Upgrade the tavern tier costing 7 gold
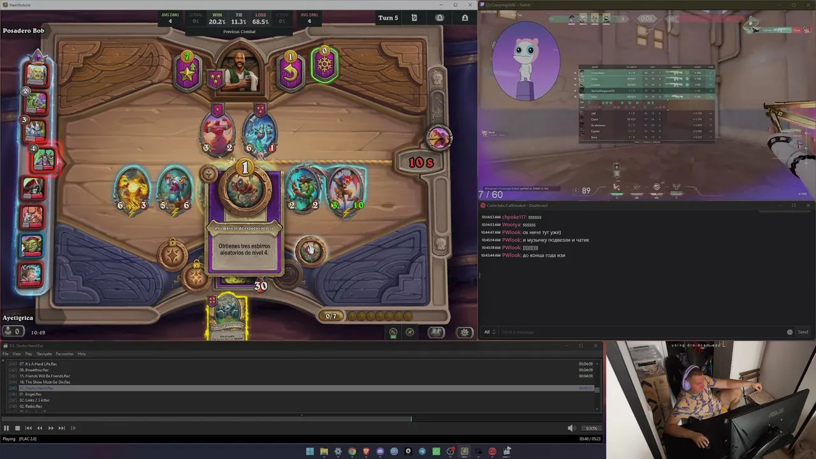816x459 pixels. [x=188, y=71]
